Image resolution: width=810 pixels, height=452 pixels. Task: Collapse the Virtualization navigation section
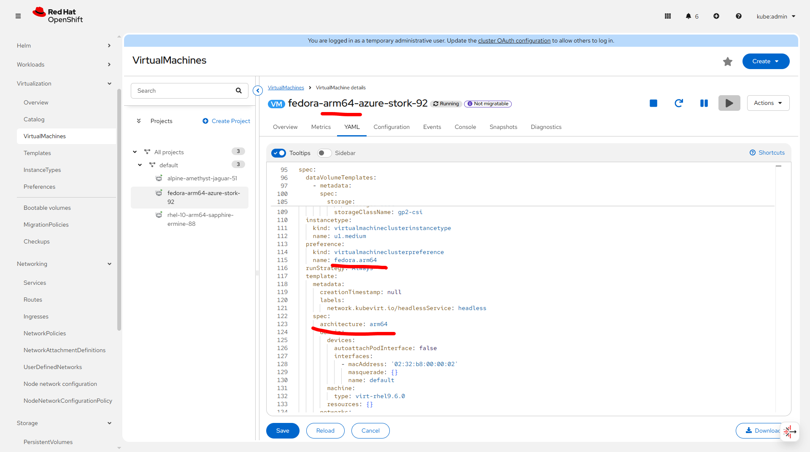click(x=64, y=83)
